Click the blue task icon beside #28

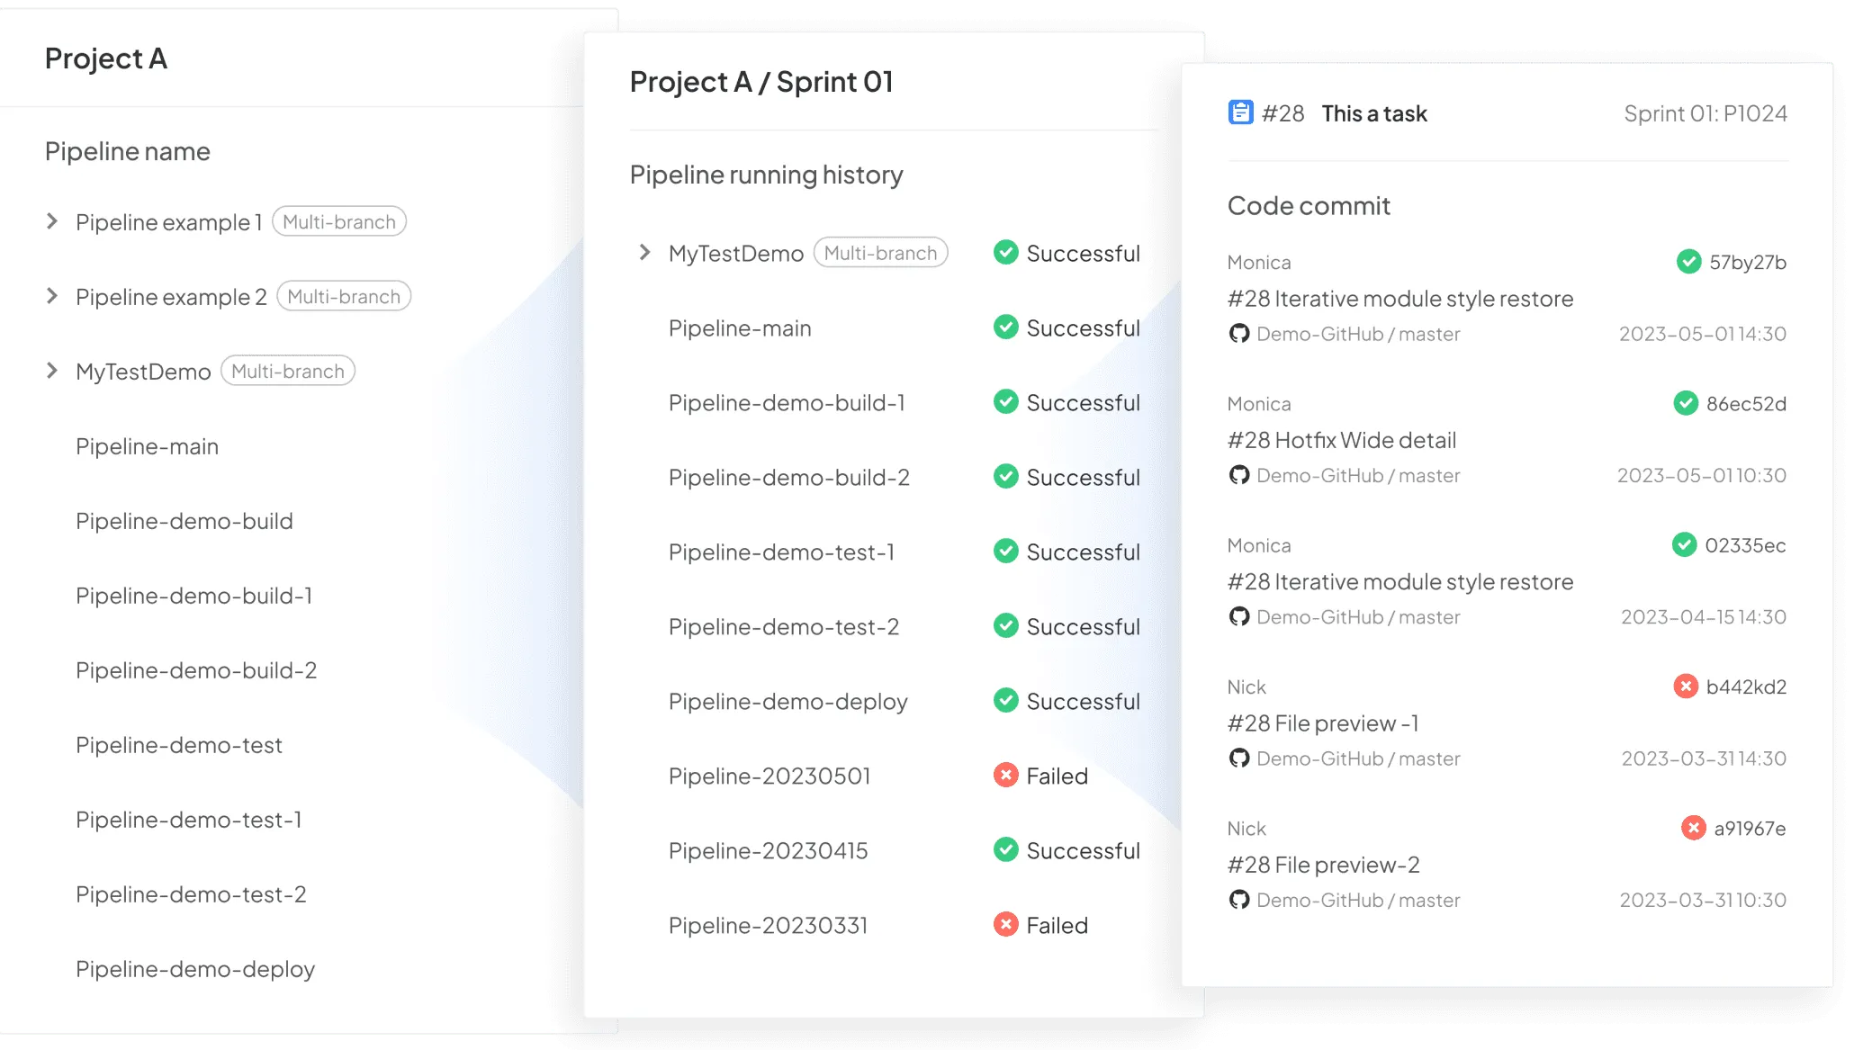(1240, 112)
